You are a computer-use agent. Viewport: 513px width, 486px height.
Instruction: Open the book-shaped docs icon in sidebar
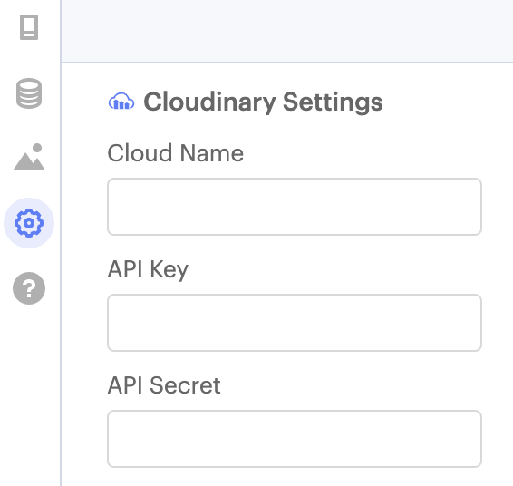tap(29, 27)
